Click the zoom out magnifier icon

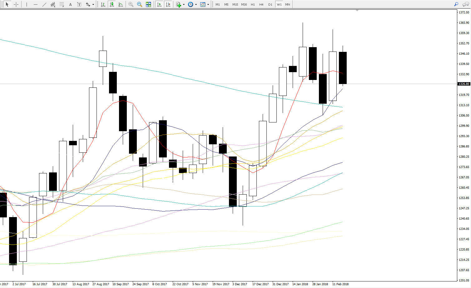coord(140,4)
